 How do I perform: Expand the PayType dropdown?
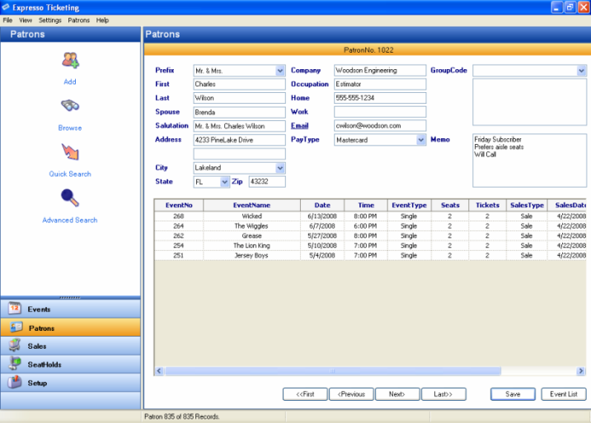coord(421,140)
